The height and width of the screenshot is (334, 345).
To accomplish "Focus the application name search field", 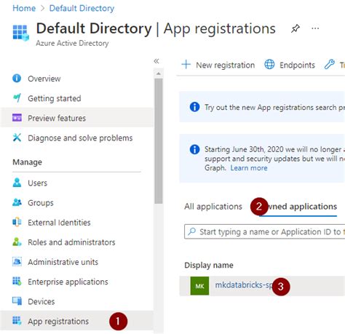I will pos(264,231).
